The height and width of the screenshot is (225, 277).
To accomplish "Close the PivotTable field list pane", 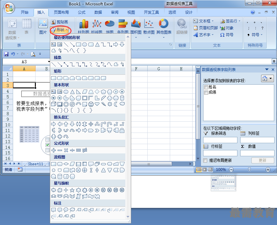I will point(273,69).
